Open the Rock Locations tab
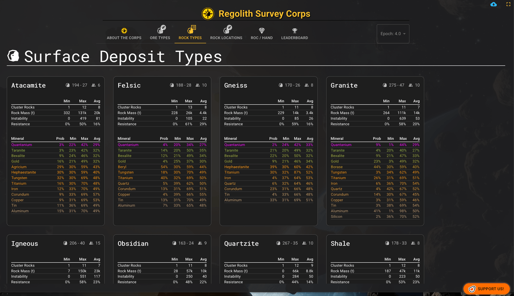Screen dimensions: 514x296 click(226, 33)
